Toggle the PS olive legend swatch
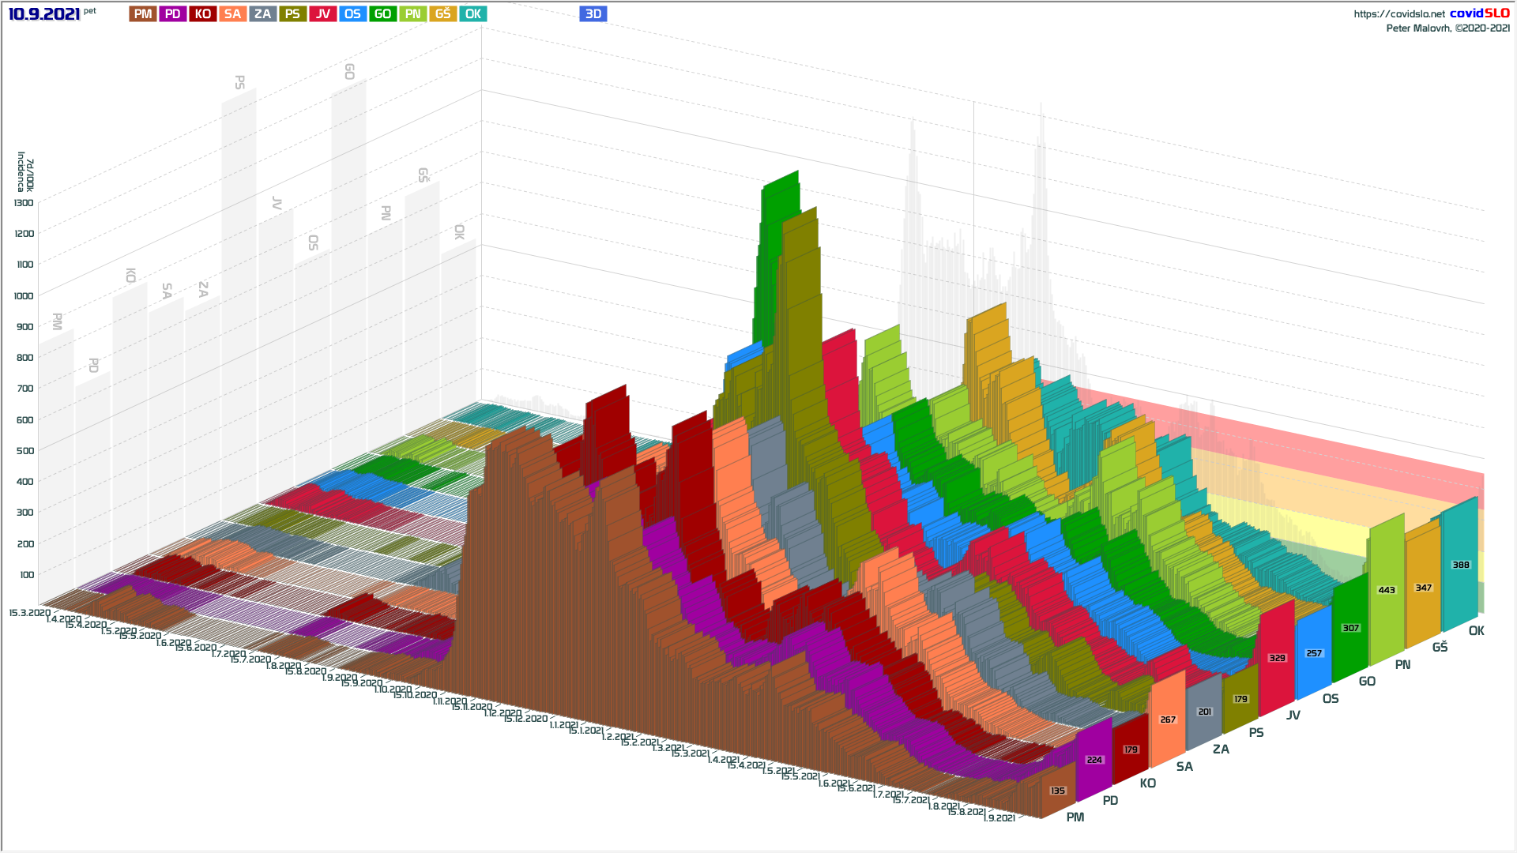Image resolution: width=1517 pixels, height=853 pixels. click(293, 14)
